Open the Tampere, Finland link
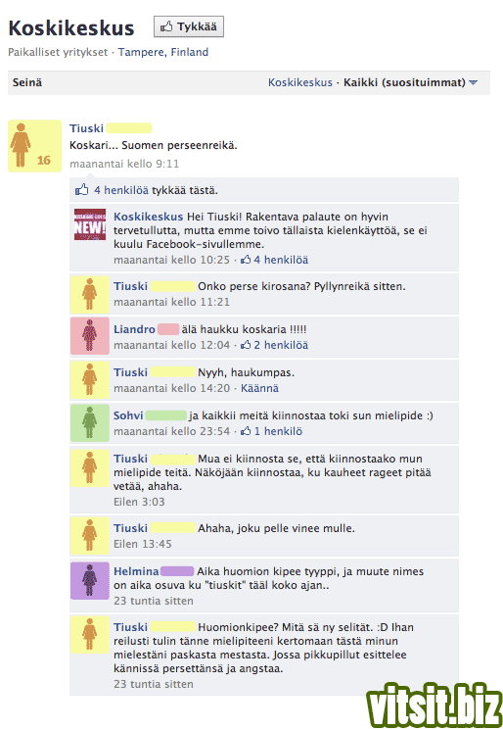This screenshot has width=503, height=730. [163, 52]
